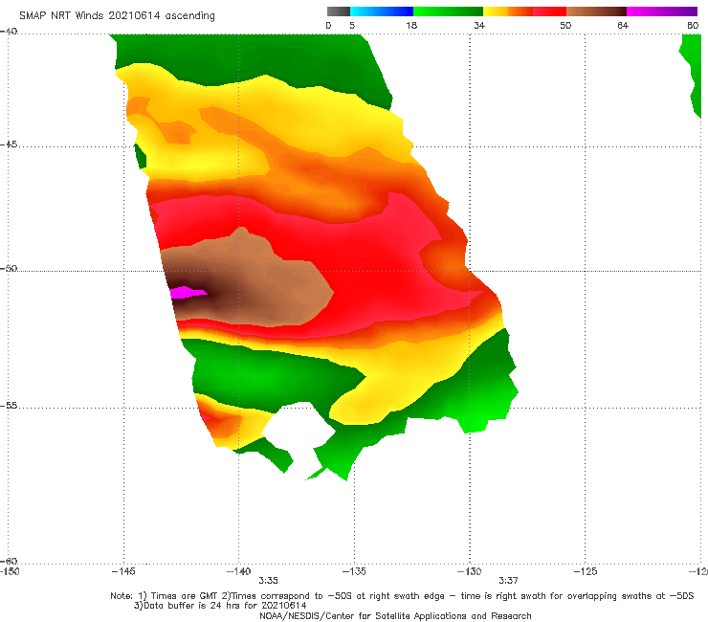Click the longitude axis label '-130'

469,571
